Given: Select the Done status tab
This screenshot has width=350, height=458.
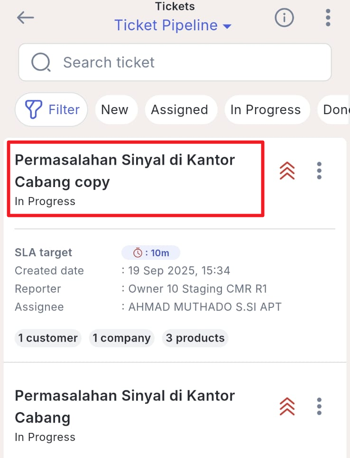Looking at the screenshot, I should click(x=336, y=110).
